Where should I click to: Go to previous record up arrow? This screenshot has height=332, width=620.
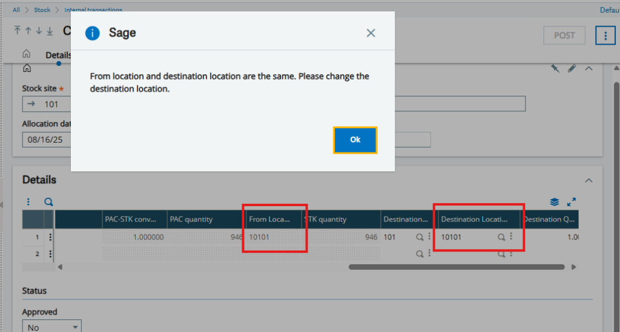(28, 30)
